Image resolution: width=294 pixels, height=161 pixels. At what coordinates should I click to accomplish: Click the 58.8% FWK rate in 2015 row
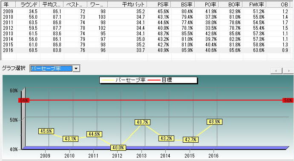tap(259, 45)
